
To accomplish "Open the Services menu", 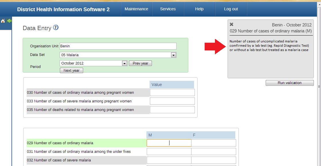I will click(168, 9).
